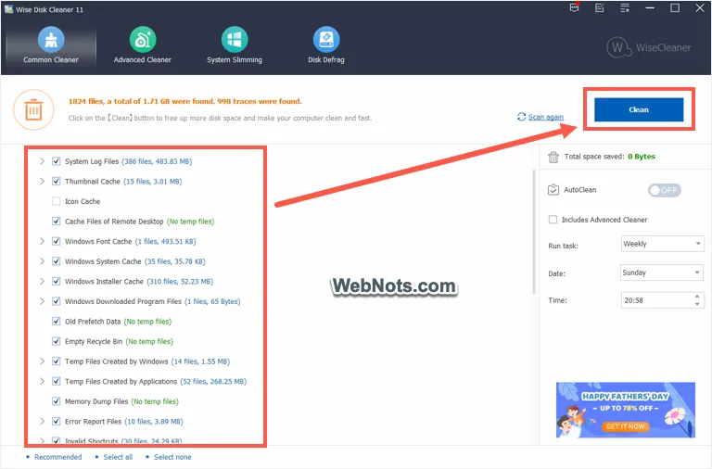This screenshot has height=469, width=712.
Task: Select the Icon Cache row label
Action: pyautogui.click(x=83, y=201)
